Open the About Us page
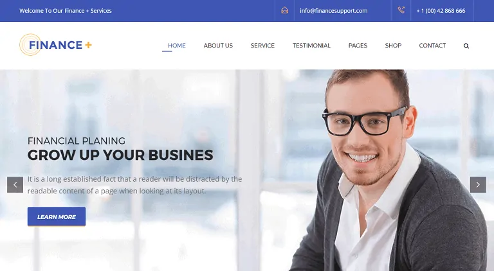The width and height of the screenshot is (494, 271). (218, 46)
